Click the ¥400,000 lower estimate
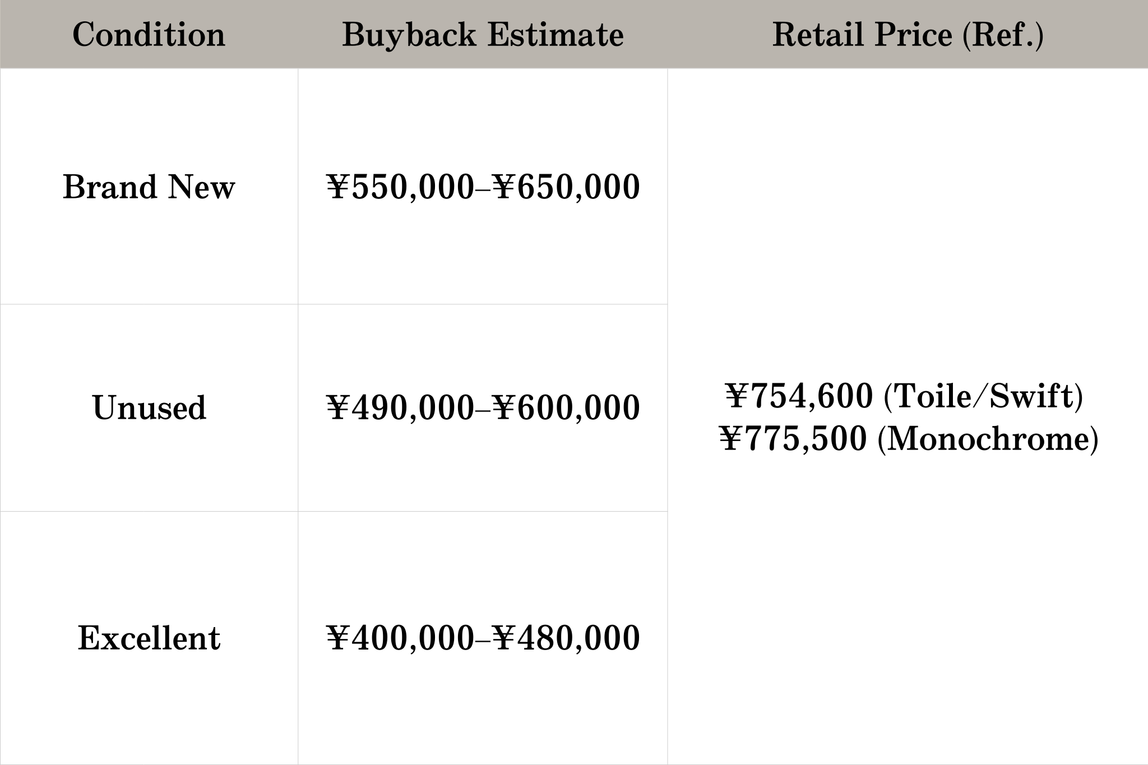 [x=400, y=638]
